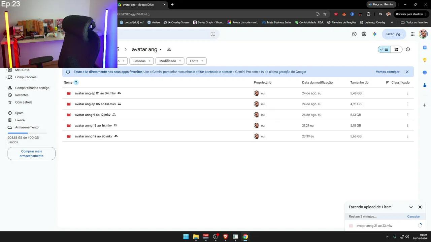Open Classificado sort options
This screenshot has height=242, width=431.
point(398,82)
